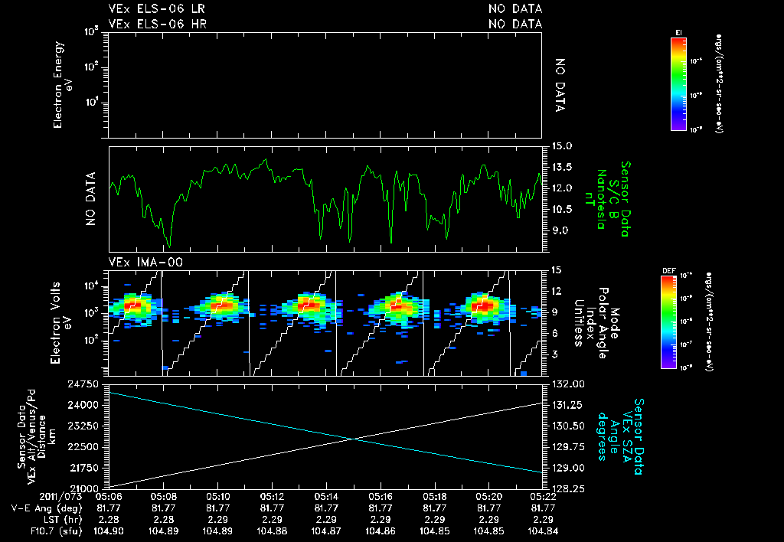Click the F10.7 value '104.90'

click(x=109, y=531)
